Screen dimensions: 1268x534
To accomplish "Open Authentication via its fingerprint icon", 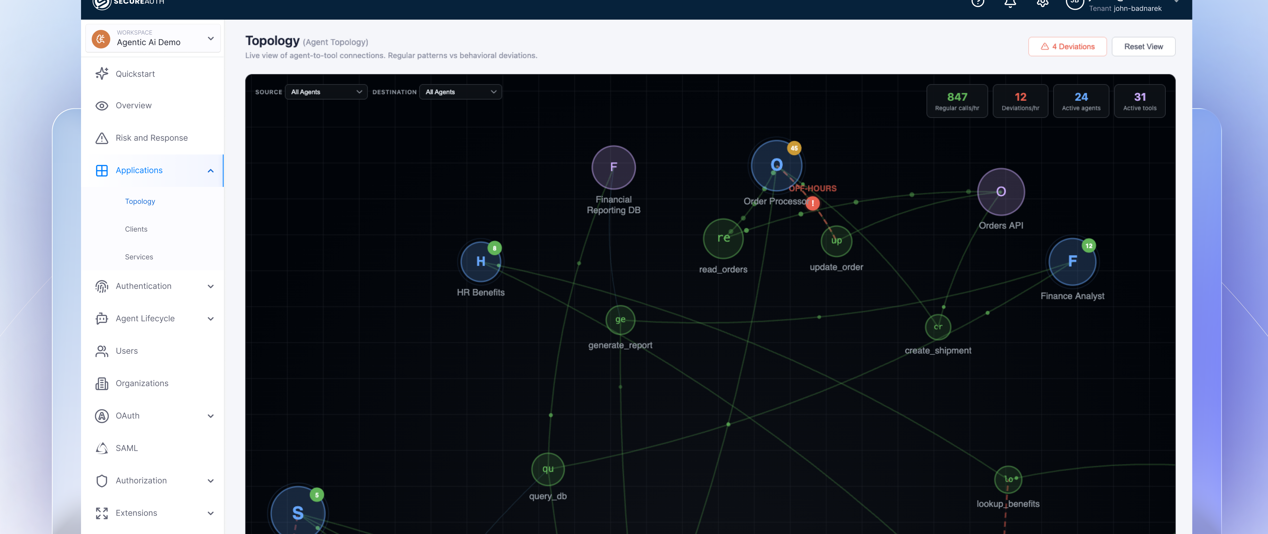I will point(102,286).
